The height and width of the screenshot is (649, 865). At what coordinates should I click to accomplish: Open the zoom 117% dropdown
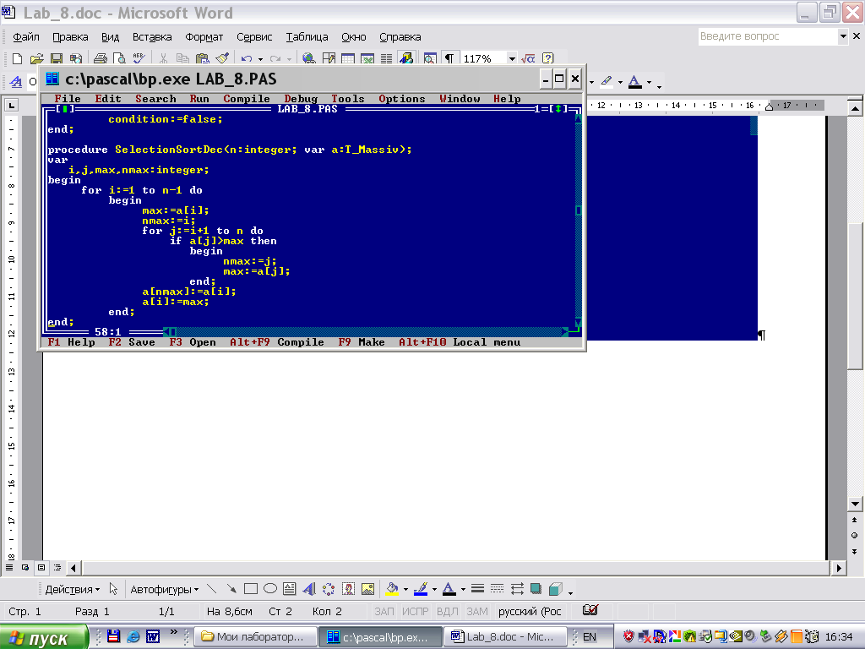[512, 58]
